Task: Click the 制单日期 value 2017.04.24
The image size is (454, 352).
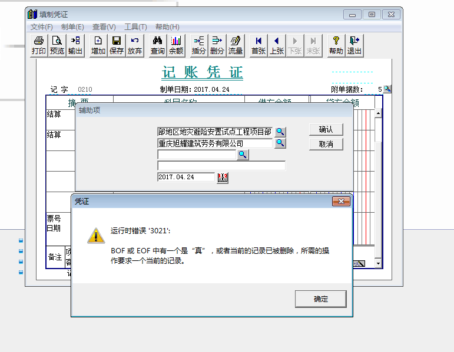Action: pyautogui.click(x=211, y=89)
